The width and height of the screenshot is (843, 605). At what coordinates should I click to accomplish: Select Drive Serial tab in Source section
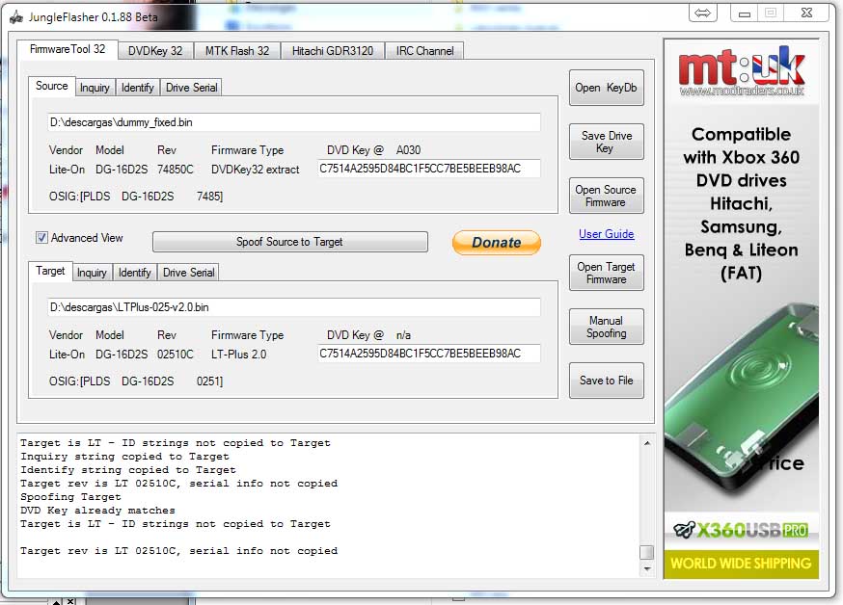point(191,88)
